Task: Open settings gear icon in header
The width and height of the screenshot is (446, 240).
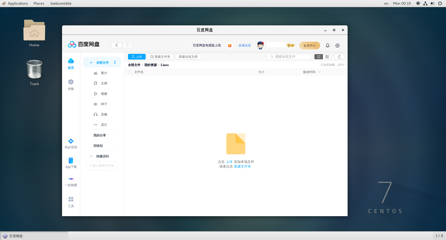Action: [337, 45]
